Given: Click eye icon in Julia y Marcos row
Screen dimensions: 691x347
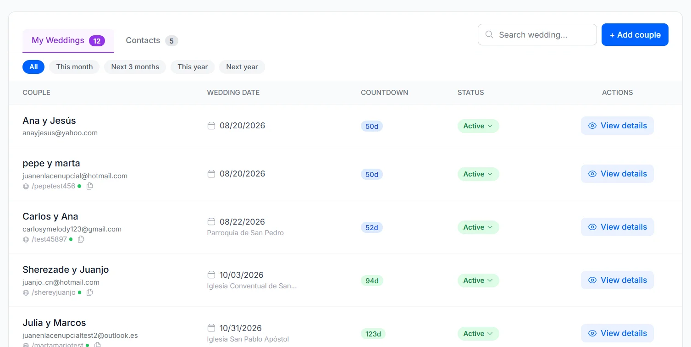Looking at the screenshot, I should [x=592, y=333].
